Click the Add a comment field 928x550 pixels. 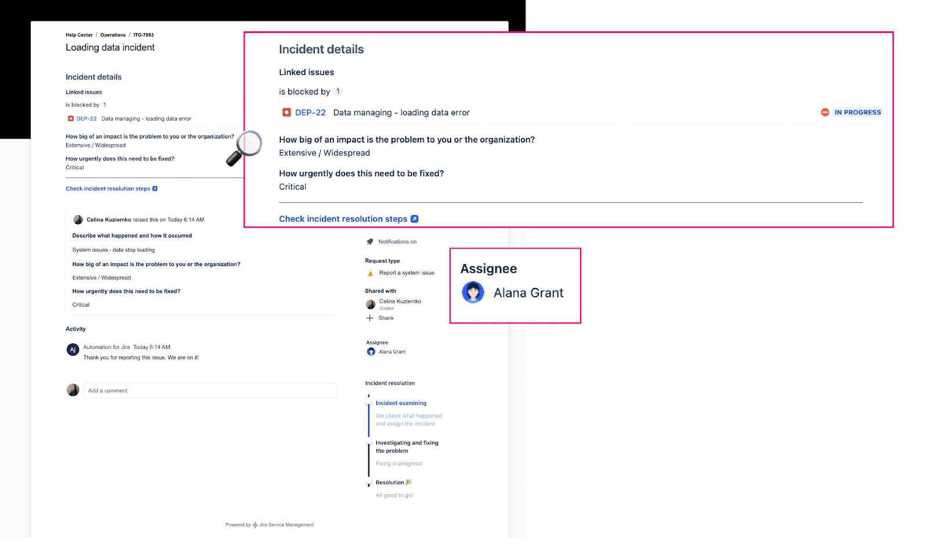pos(209,391)
